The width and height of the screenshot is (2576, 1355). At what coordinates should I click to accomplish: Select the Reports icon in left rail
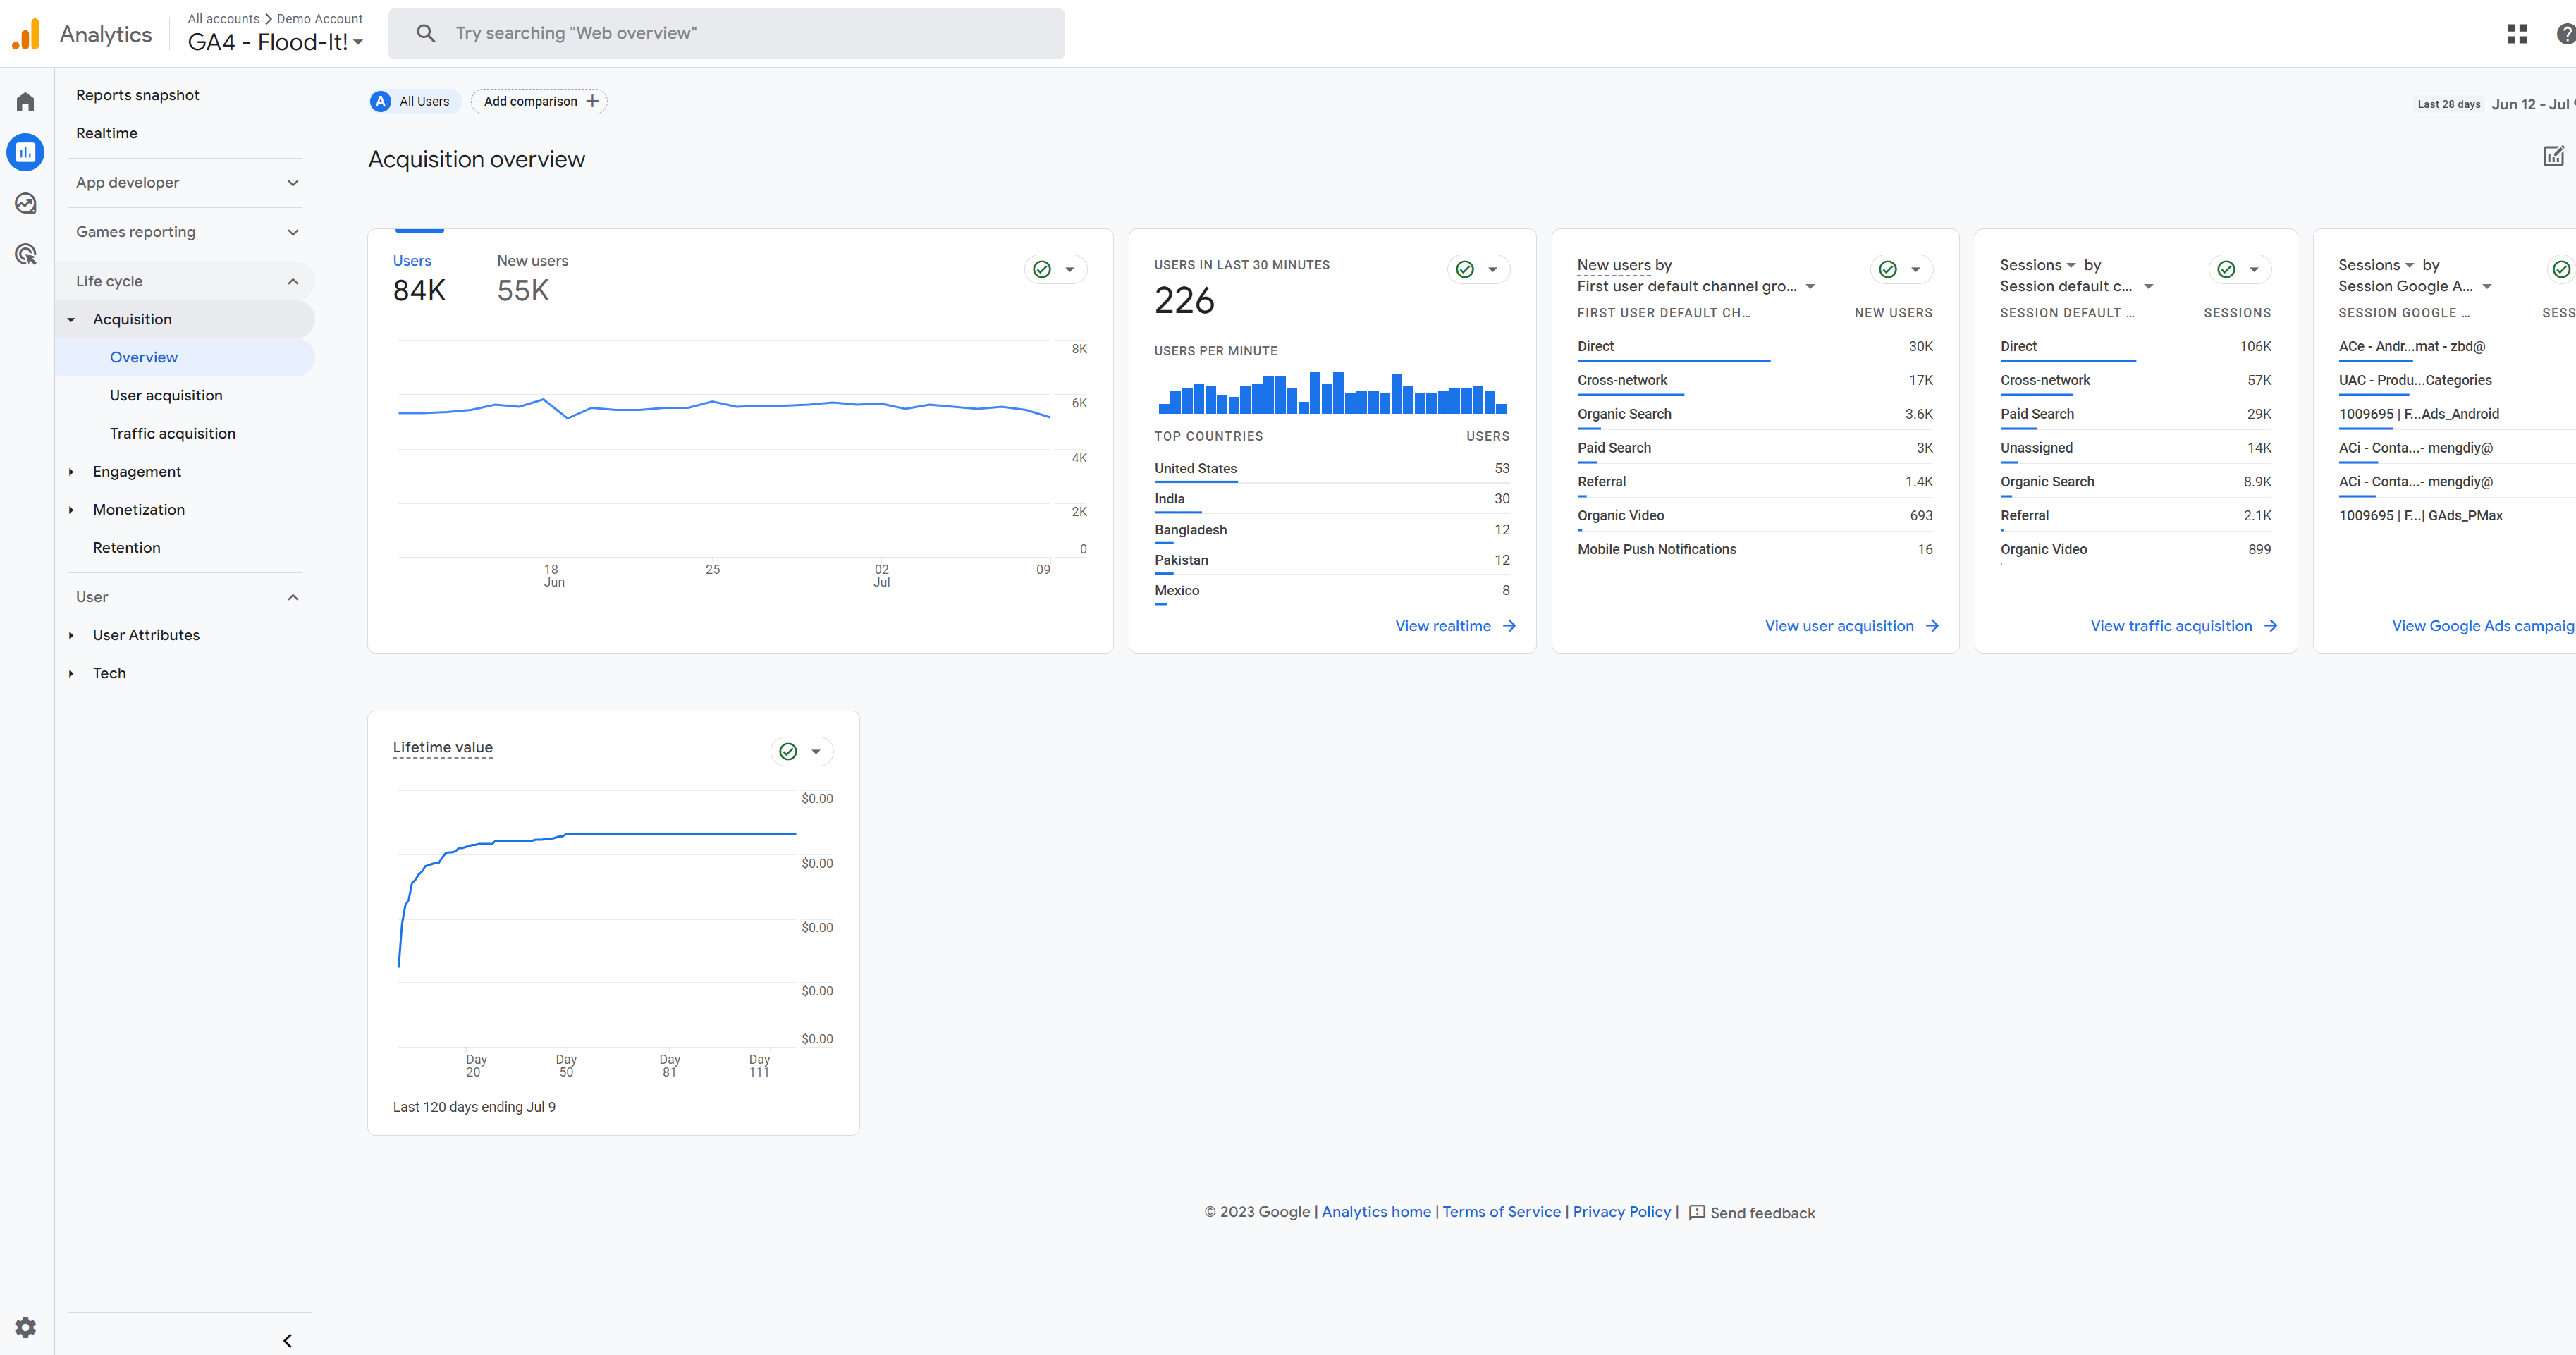coord(26,152)
